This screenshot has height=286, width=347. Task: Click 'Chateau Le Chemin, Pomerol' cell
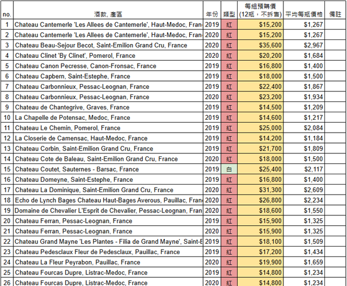coord(108,128)
